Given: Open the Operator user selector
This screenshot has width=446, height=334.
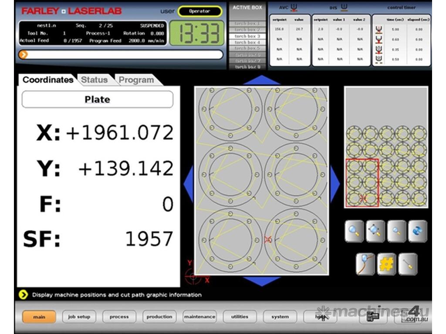Looking at the screenshot, I should click(x=199, y=11).
